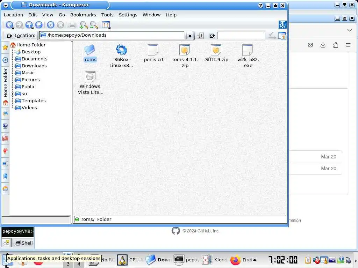Select Templates in the folder tree

coord(30,101)
